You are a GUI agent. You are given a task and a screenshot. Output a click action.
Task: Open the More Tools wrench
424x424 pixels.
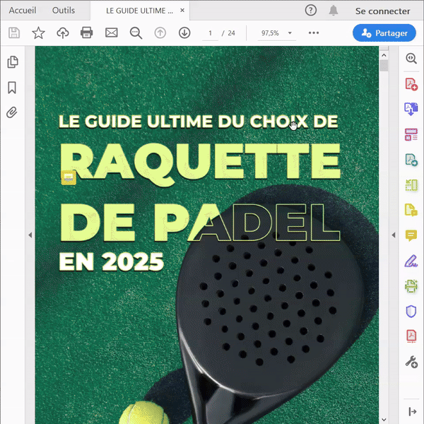click(x=411, y=362)
